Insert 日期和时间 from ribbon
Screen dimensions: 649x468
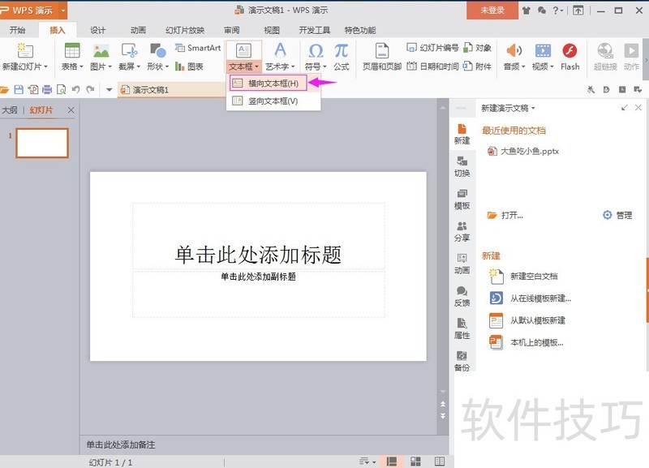pyautogui.click(x=433, y=67)
